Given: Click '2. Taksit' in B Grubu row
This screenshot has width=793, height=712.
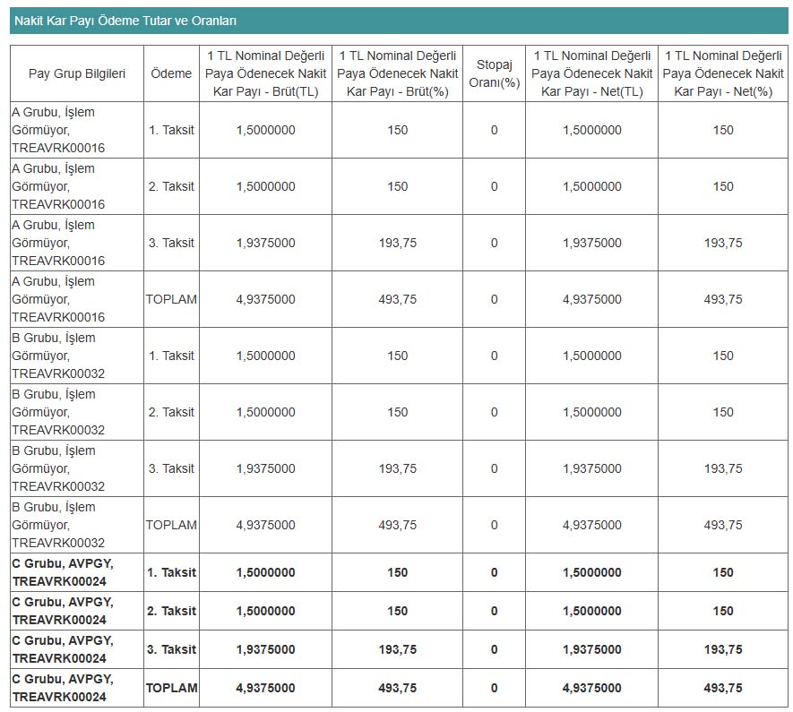Looking at the screenshot, I should click(x=171, y=412).
